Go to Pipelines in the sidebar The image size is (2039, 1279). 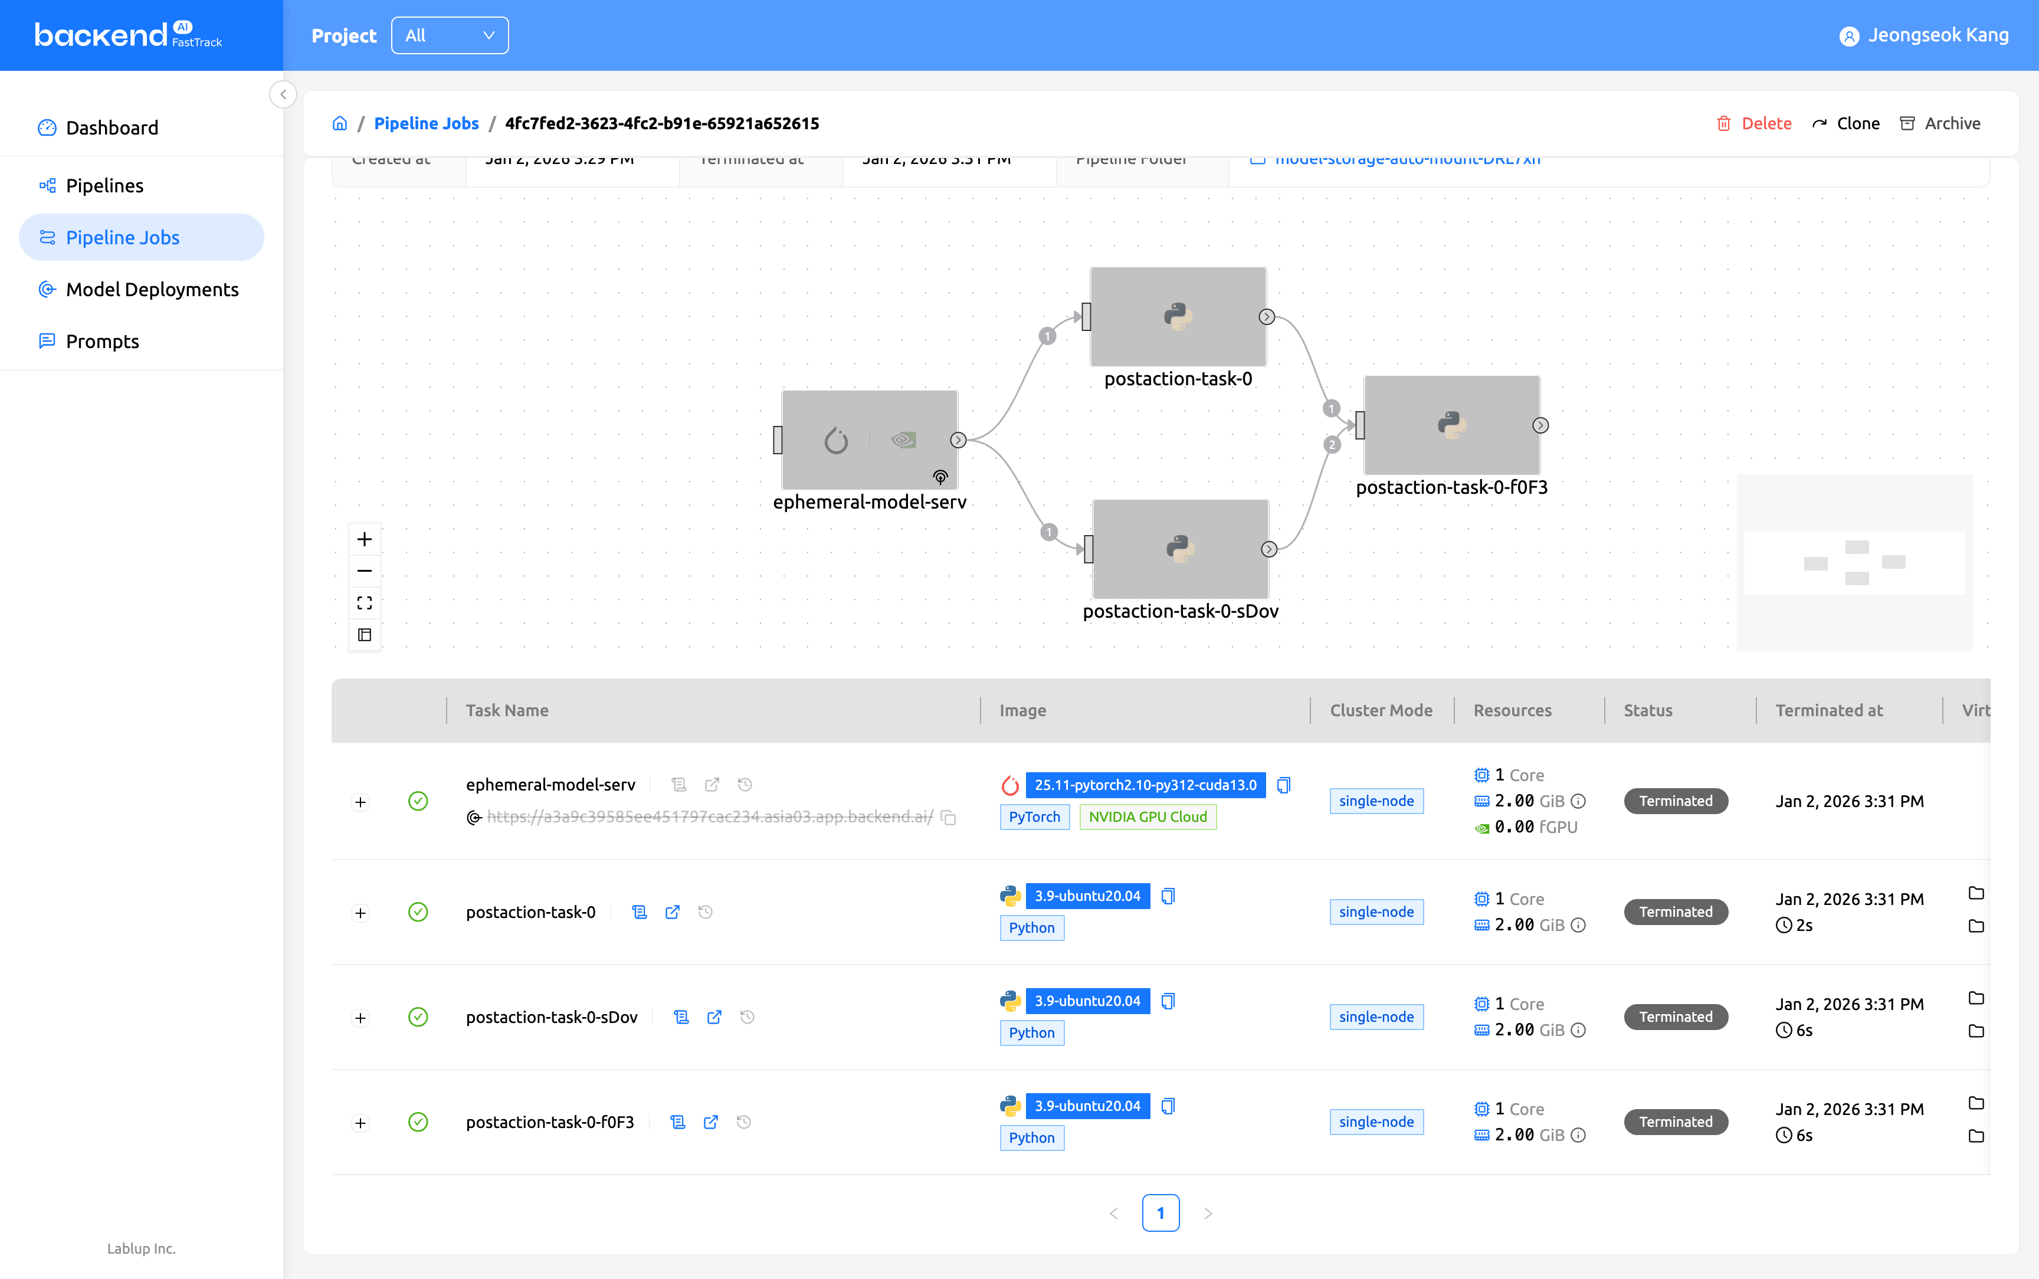(105, 185)
